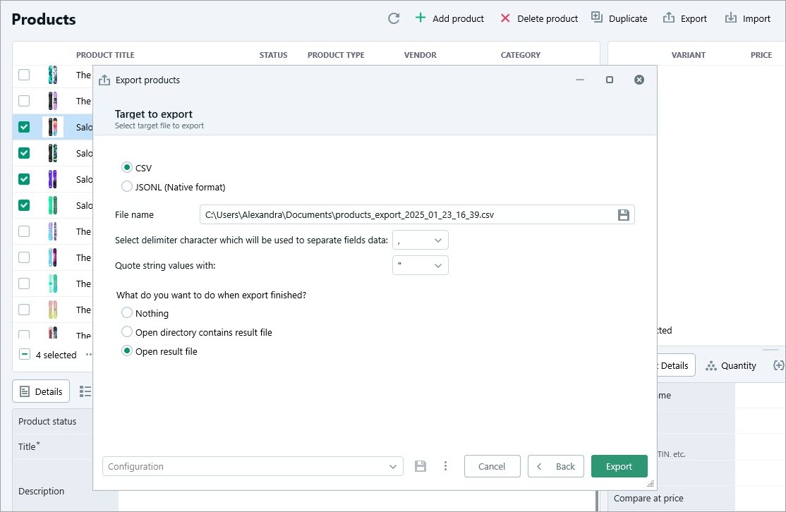
Task: Click the Export products dialog title icon
Action: (x=104, y=80)
